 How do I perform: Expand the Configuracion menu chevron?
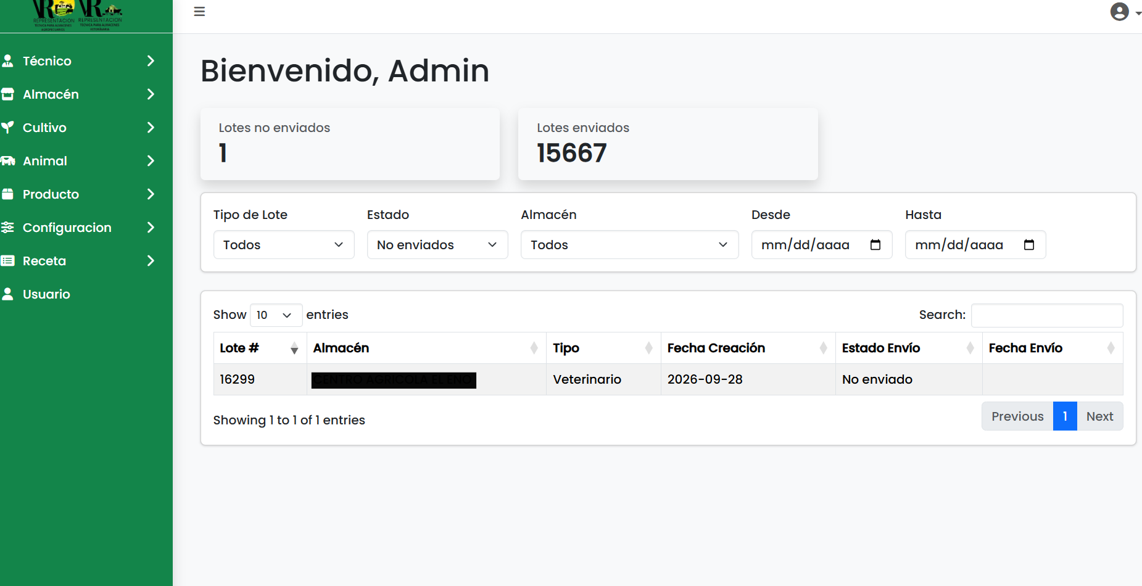(151, 228)
